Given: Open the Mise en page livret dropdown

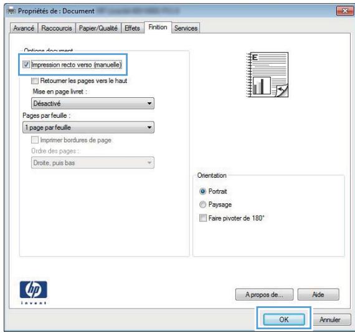Looking at the screenshot, I should tap(93, 104).
